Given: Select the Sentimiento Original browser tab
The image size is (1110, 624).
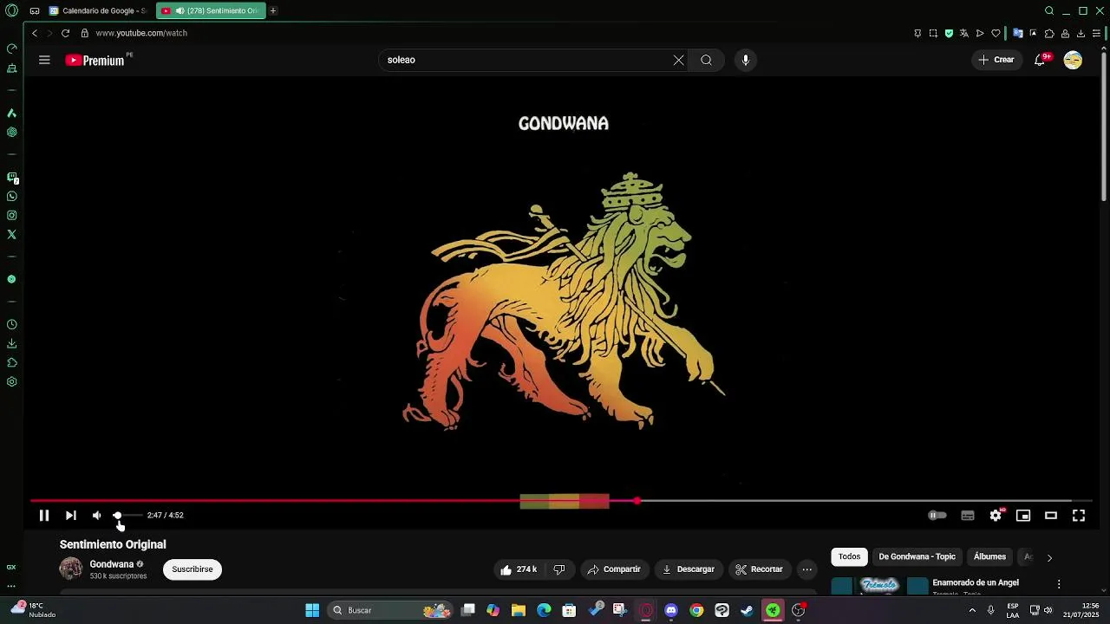Looking at the screenshot, I should click(x=211, y=10).
